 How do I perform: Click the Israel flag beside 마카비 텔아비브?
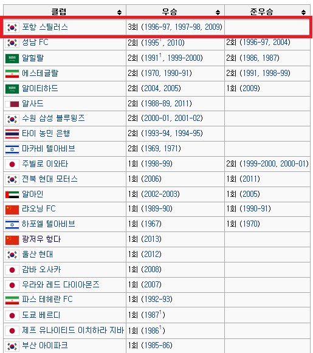point(12,149)
